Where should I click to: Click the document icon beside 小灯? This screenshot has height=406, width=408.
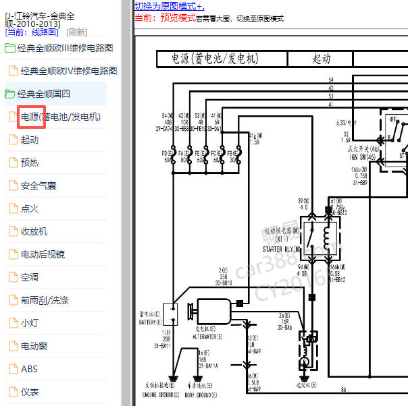14,323
